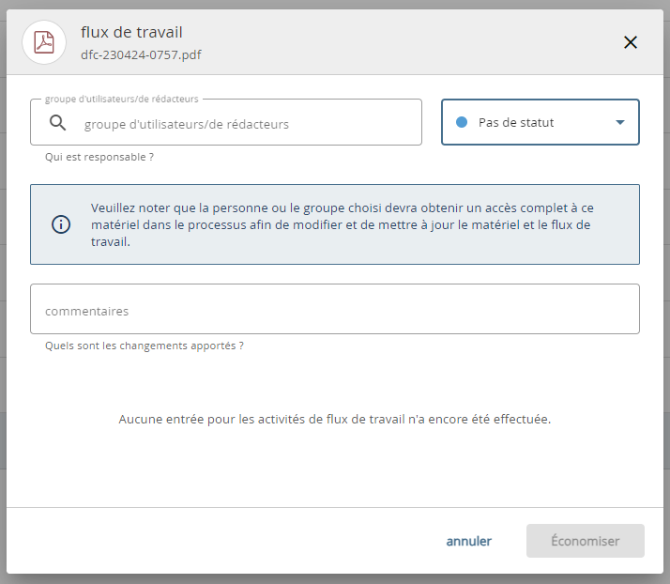Click the floating label above the search field

[x=121, y=99]
